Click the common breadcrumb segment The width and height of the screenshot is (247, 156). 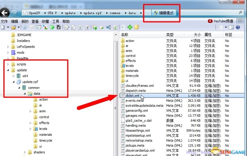tap(115, 13)
